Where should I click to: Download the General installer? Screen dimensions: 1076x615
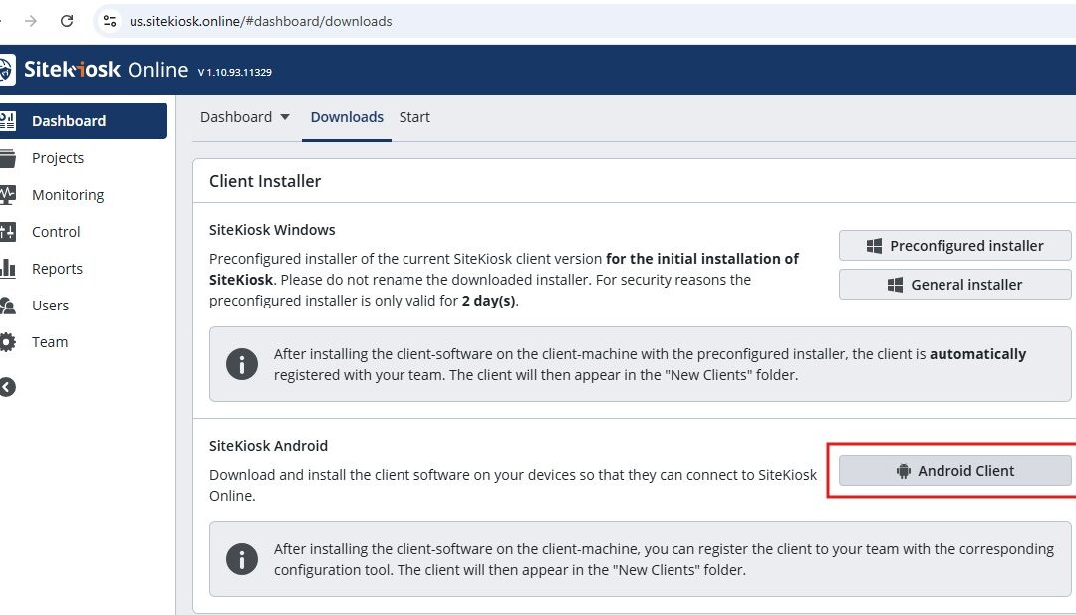tap(954, 284)
